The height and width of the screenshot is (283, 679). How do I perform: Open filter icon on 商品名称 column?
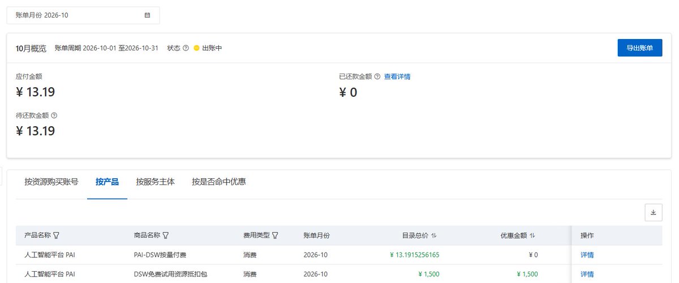[x=165, y=235]
